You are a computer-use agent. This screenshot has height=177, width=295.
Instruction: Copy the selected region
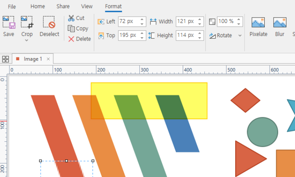click(x=78, y=29)
